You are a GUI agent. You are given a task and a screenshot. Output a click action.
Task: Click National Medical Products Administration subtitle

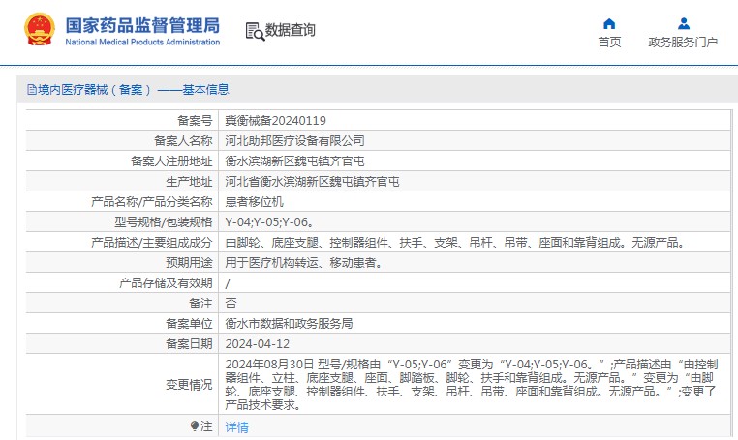(x=142, y=42)
